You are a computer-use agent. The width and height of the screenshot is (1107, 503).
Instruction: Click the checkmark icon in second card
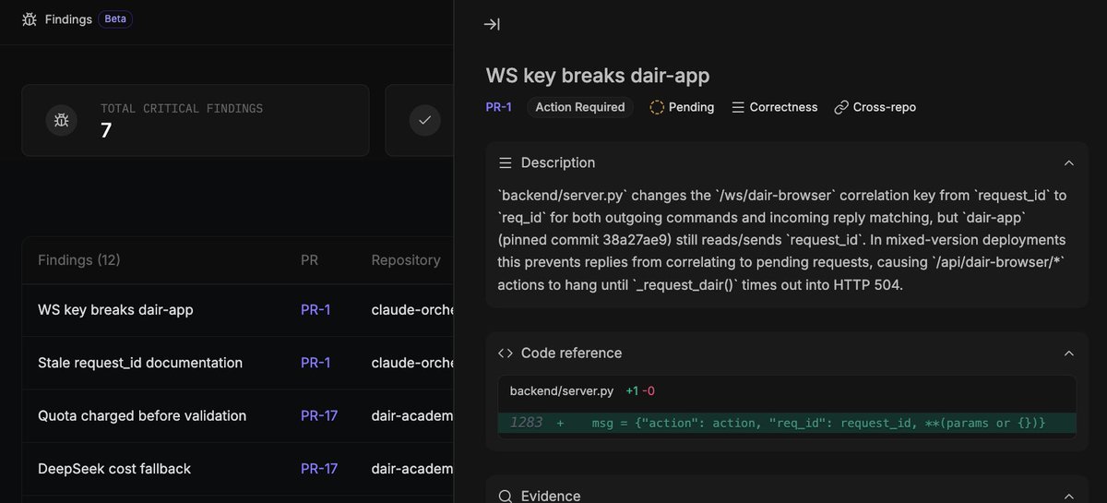(x=425, y=120)
